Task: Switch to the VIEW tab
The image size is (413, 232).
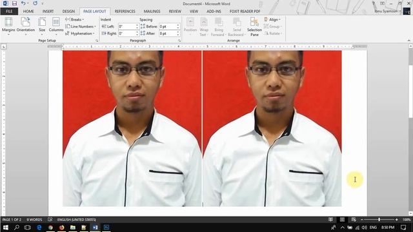Action: pos(194,12)
